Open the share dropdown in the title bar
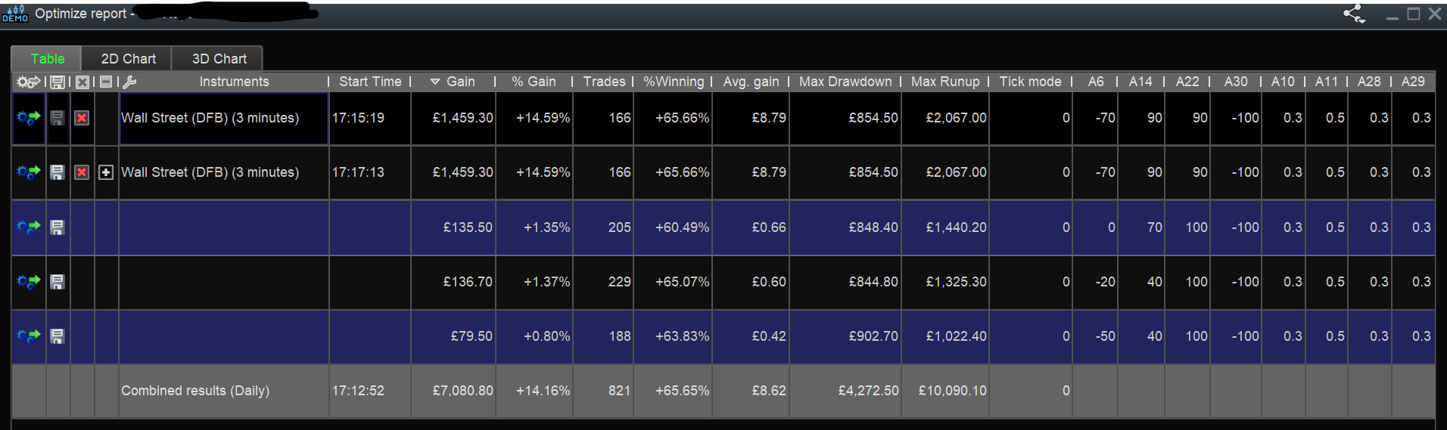This screenshot has height=430, width=1447. [x=1355, y=14]
